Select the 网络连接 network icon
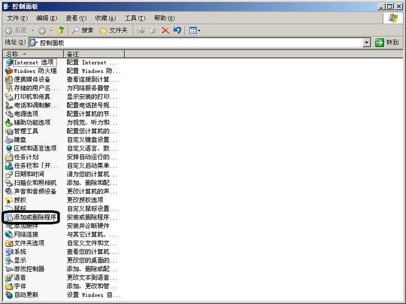The image size is (406, 304). pos(9,235)
